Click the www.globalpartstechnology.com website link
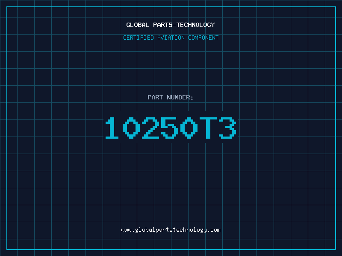The width and height of the screenshot is (342, 256). tap(171, 230)
